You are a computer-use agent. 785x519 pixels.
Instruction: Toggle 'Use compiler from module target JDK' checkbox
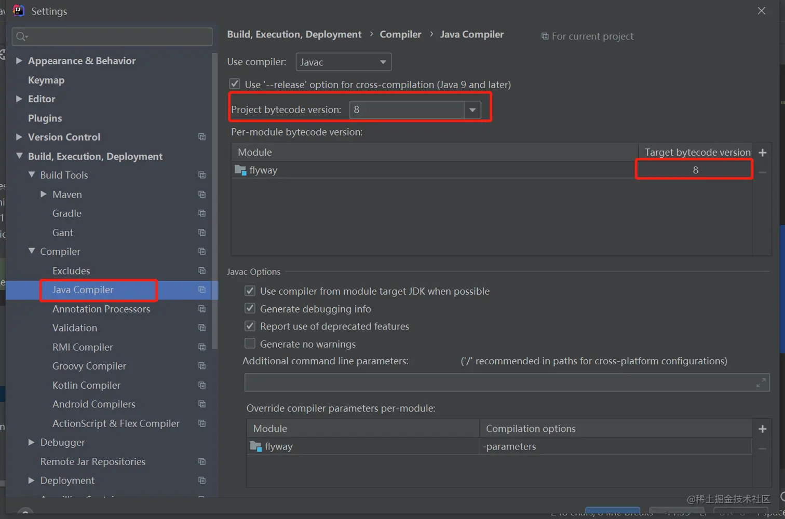(x=250, y=291)
